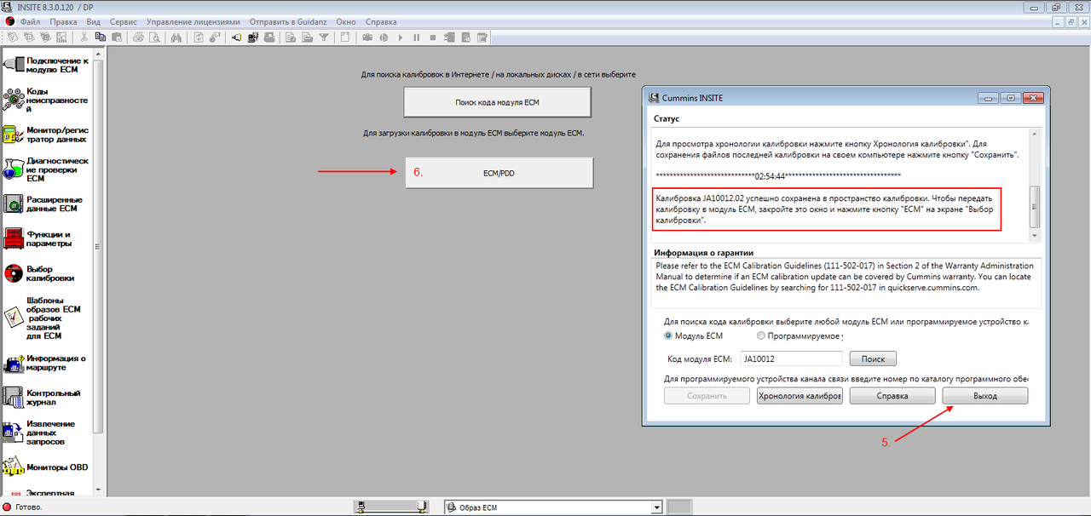Click 'Хронология калибровки' button
This screenshot has width=1091, height=516.
tap(799, 396)
